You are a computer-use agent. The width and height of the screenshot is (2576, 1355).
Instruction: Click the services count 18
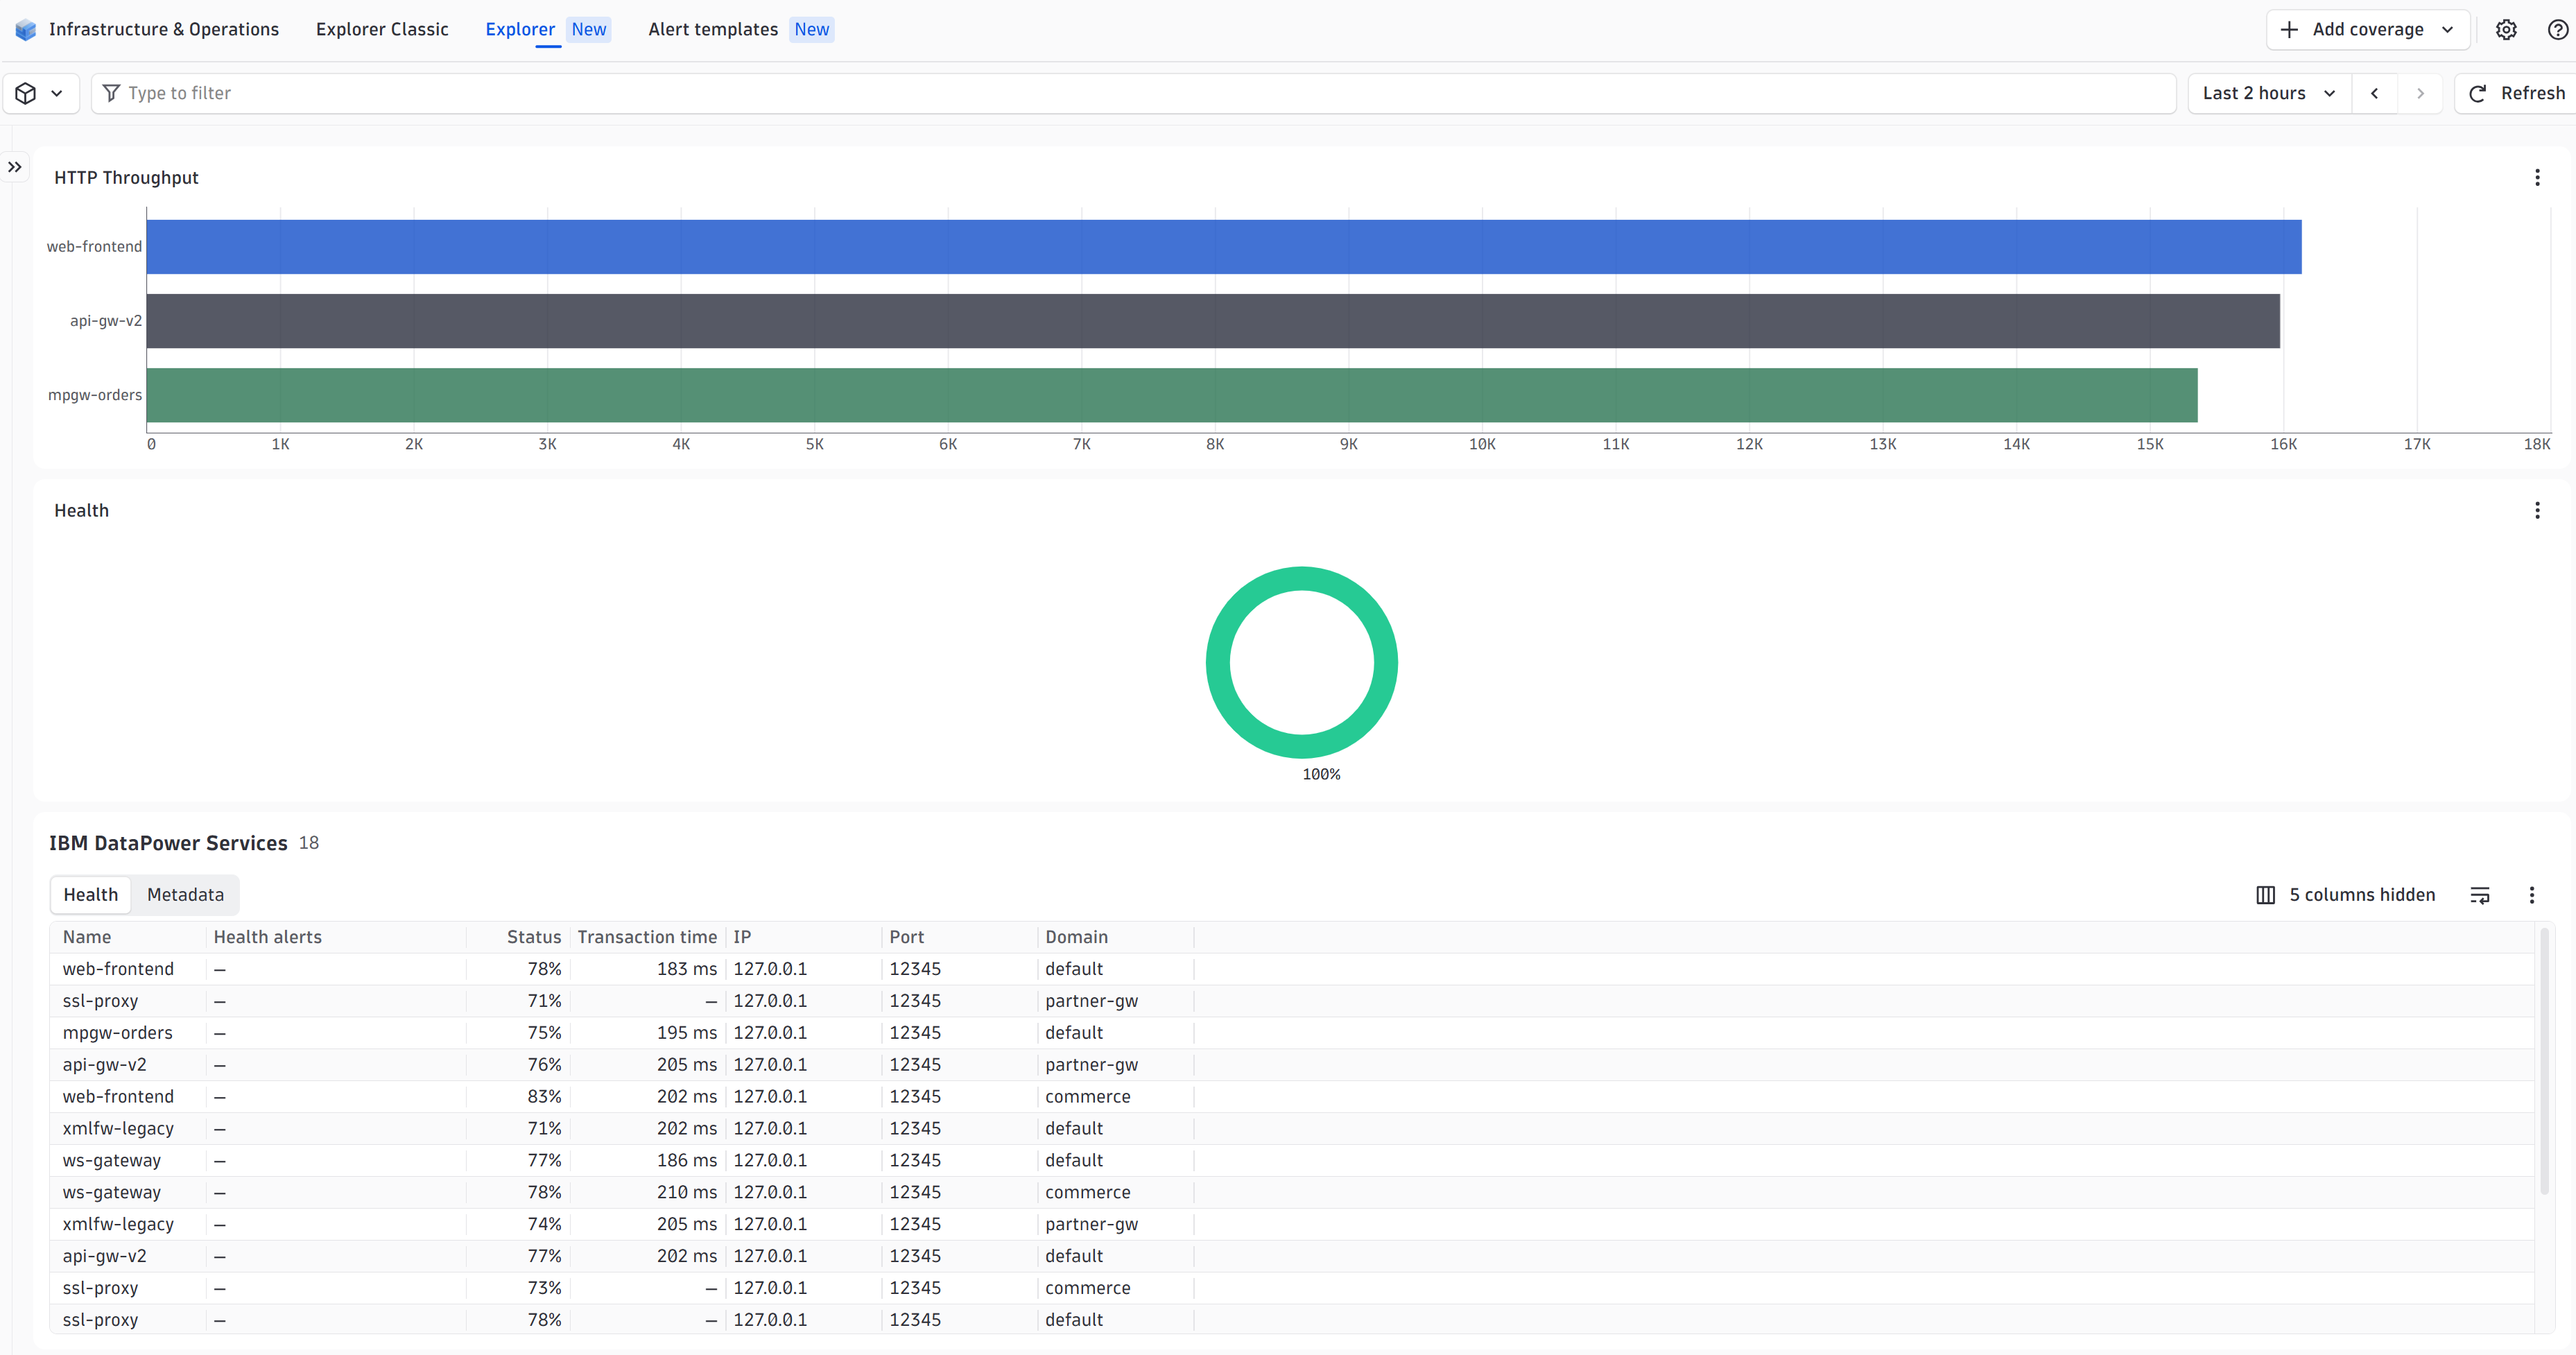point(309,843)
